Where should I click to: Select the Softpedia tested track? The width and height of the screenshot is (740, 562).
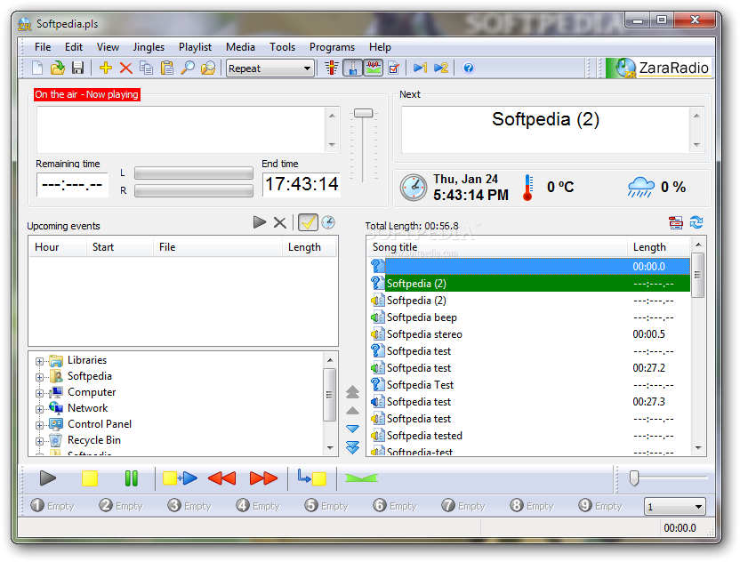click(528, 436)
